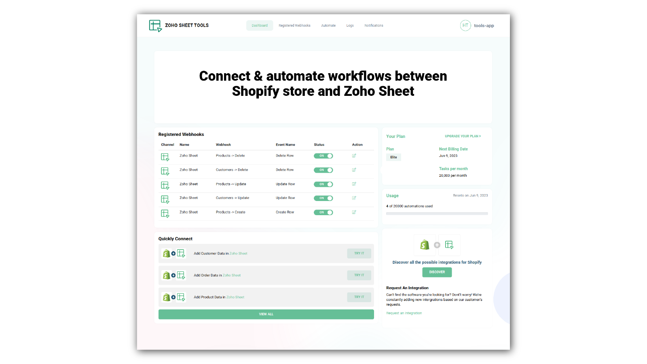The height and width of the screenshot is (364, 647).
Task: Click 'Create Row' event name cell
Action: 285,212
